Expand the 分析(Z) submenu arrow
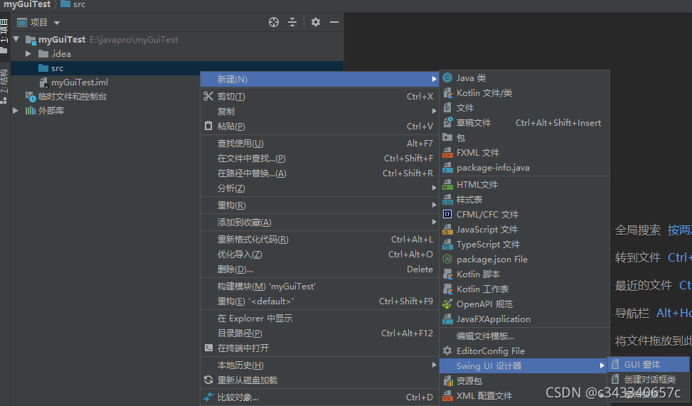 (435, 188)
